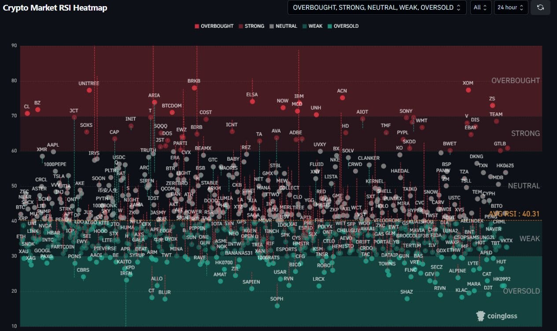This screenshot has width=557, height=331.
Task: Click the XMR data point
Action: (x=42, y=156)
